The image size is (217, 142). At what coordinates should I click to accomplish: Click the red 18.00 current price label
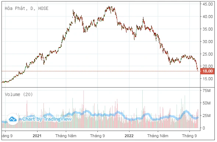coord(207,71)
